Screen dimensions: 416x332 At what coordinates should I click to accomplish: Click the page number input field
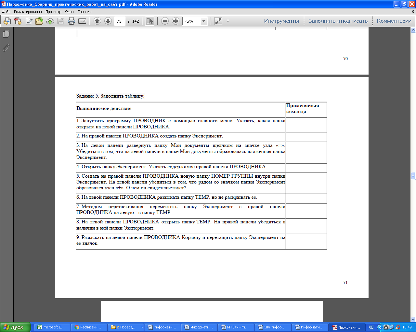click(x=120, y=21)
